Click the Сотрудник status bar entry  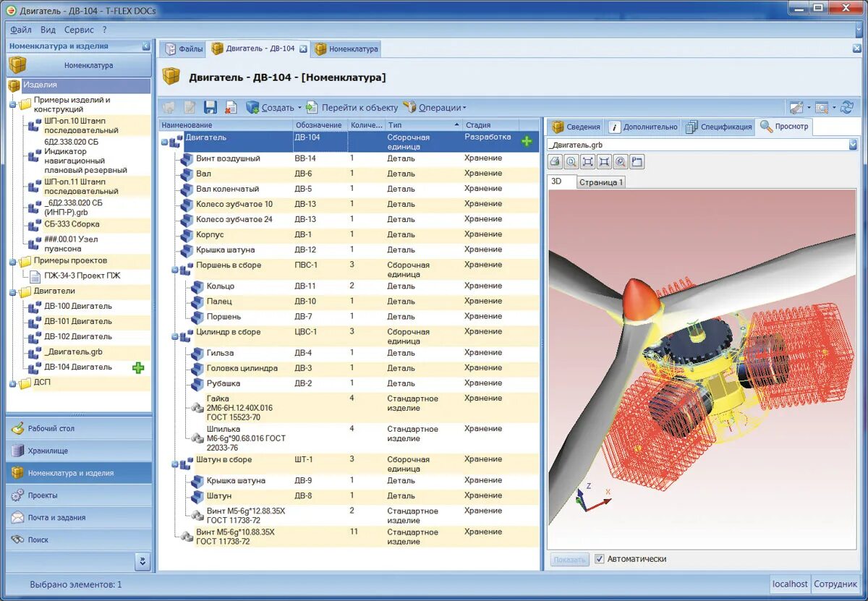835,584
